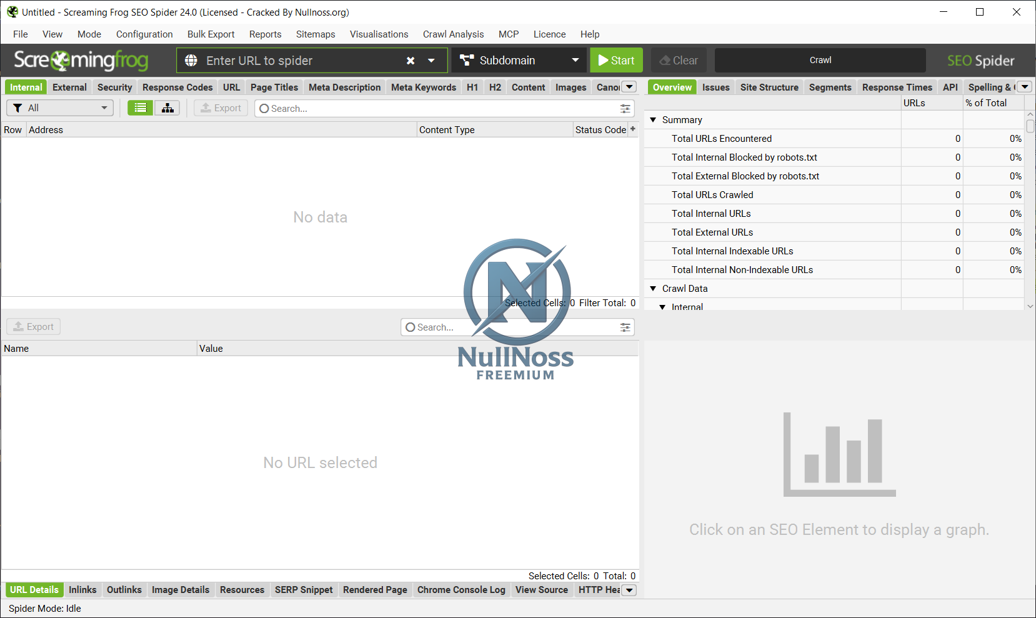Screen dimensions: 1036x618
Task: Select the Total URLs Crawled row
Action: tap(834, 195)
